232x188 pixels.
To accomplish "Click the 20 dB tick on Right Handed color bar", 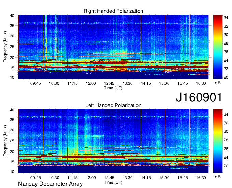I will coord(226,77).
